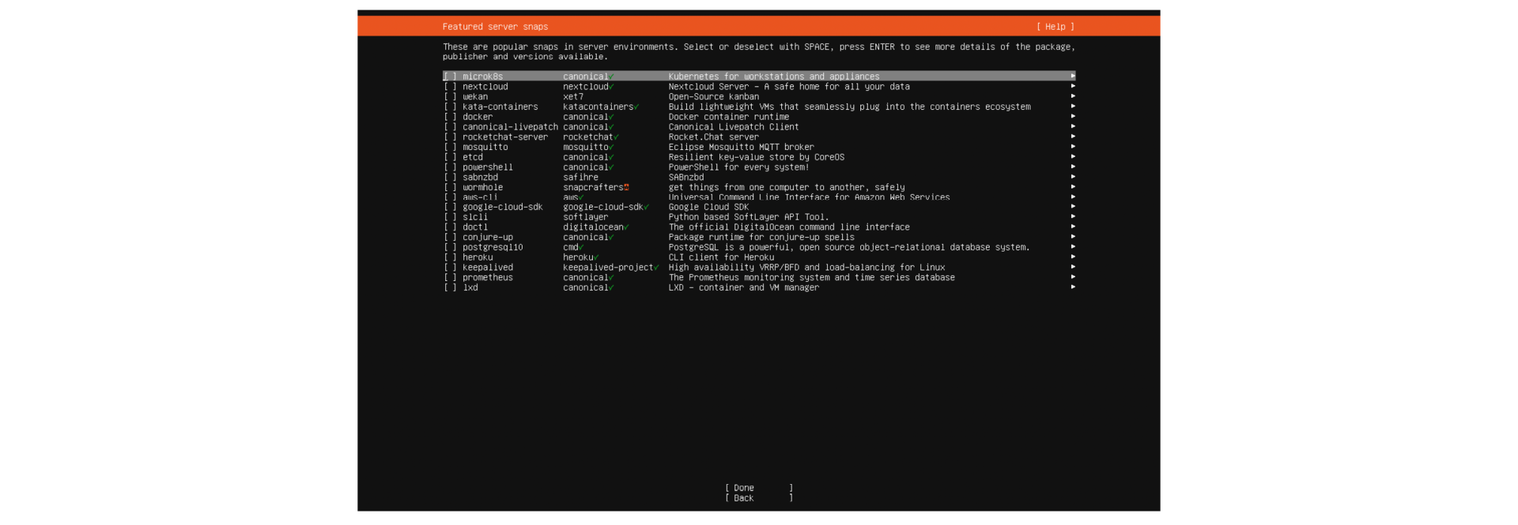Expand details arrow for prometheus row
Screen dimensions: 1518x525
tap(1072, 277)
